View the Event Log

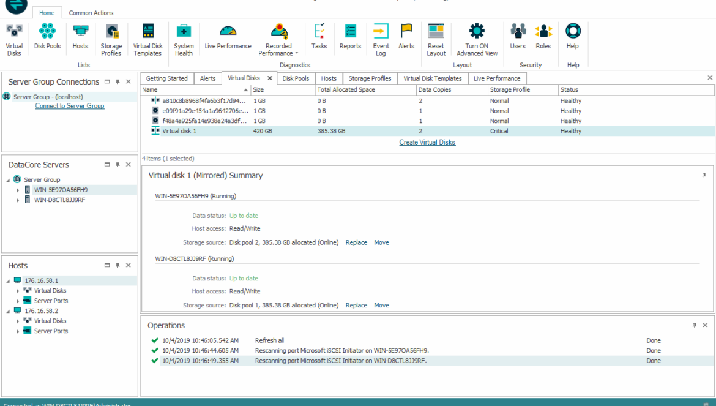tap(381, 40)
